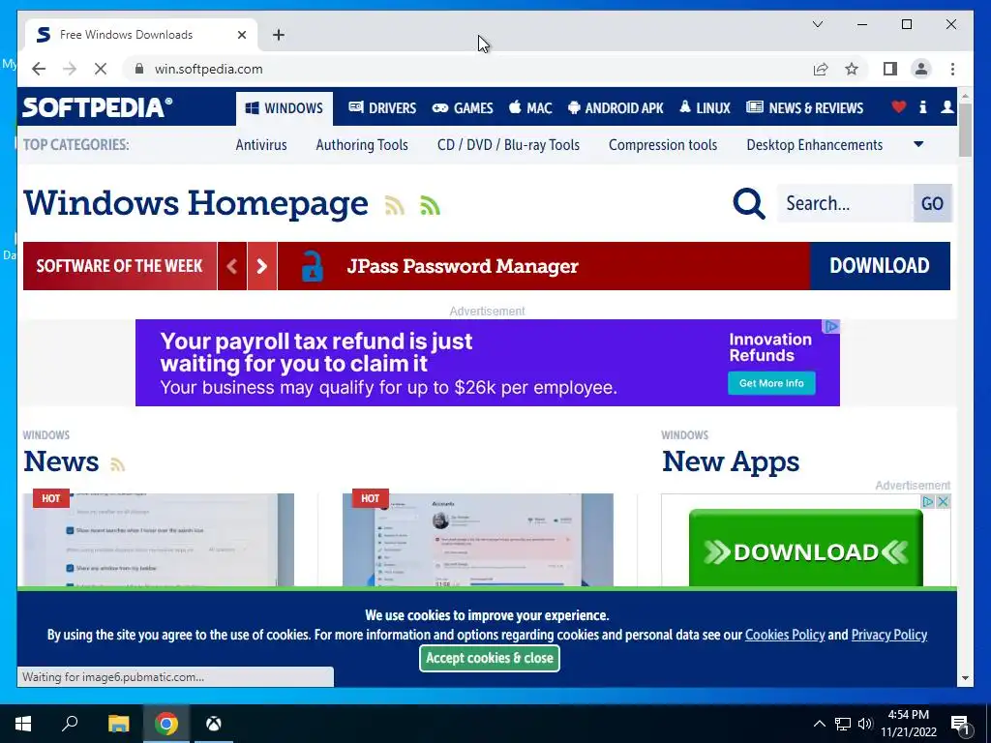Screen dimensions: 991x743
Task: Click the page vertical scrollbar thumb
Action: pyautogui.click(x=965, y=130)
